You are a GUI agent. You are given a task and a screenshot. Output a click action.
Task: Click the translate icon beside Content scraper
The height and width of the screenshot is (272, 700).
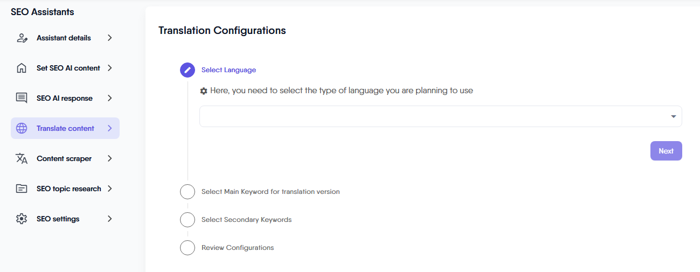pyautogui.click(x=22, y=159)
